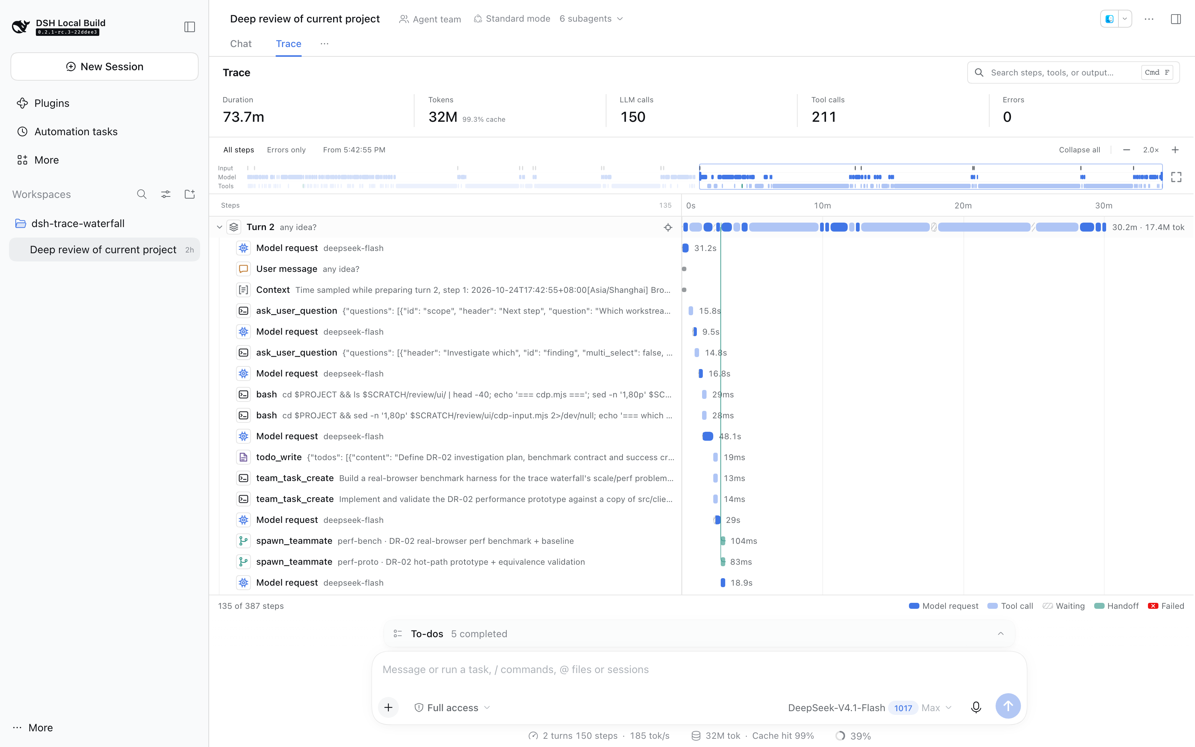Focus the Search steps, tools, or output field
1195x747 pixels.
click(1073, 72)
